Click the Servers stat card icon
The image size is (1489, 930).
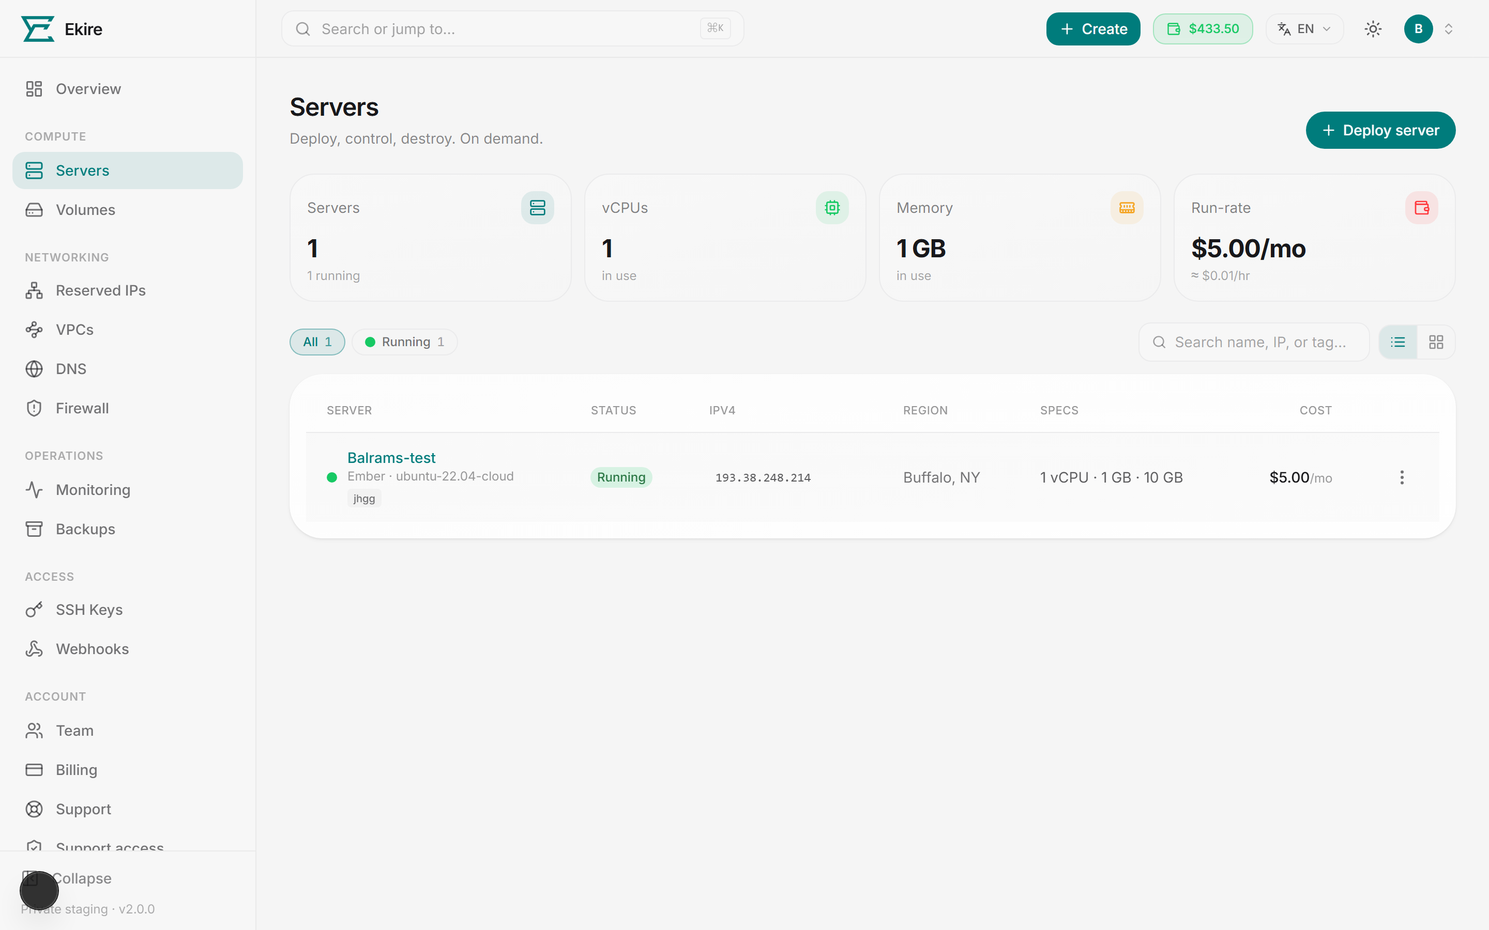coord(537,208)
